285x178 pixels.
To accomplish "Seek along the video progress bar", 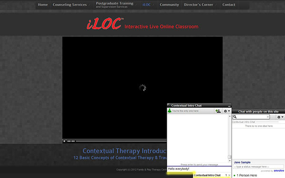I will (x=121, y=141).
